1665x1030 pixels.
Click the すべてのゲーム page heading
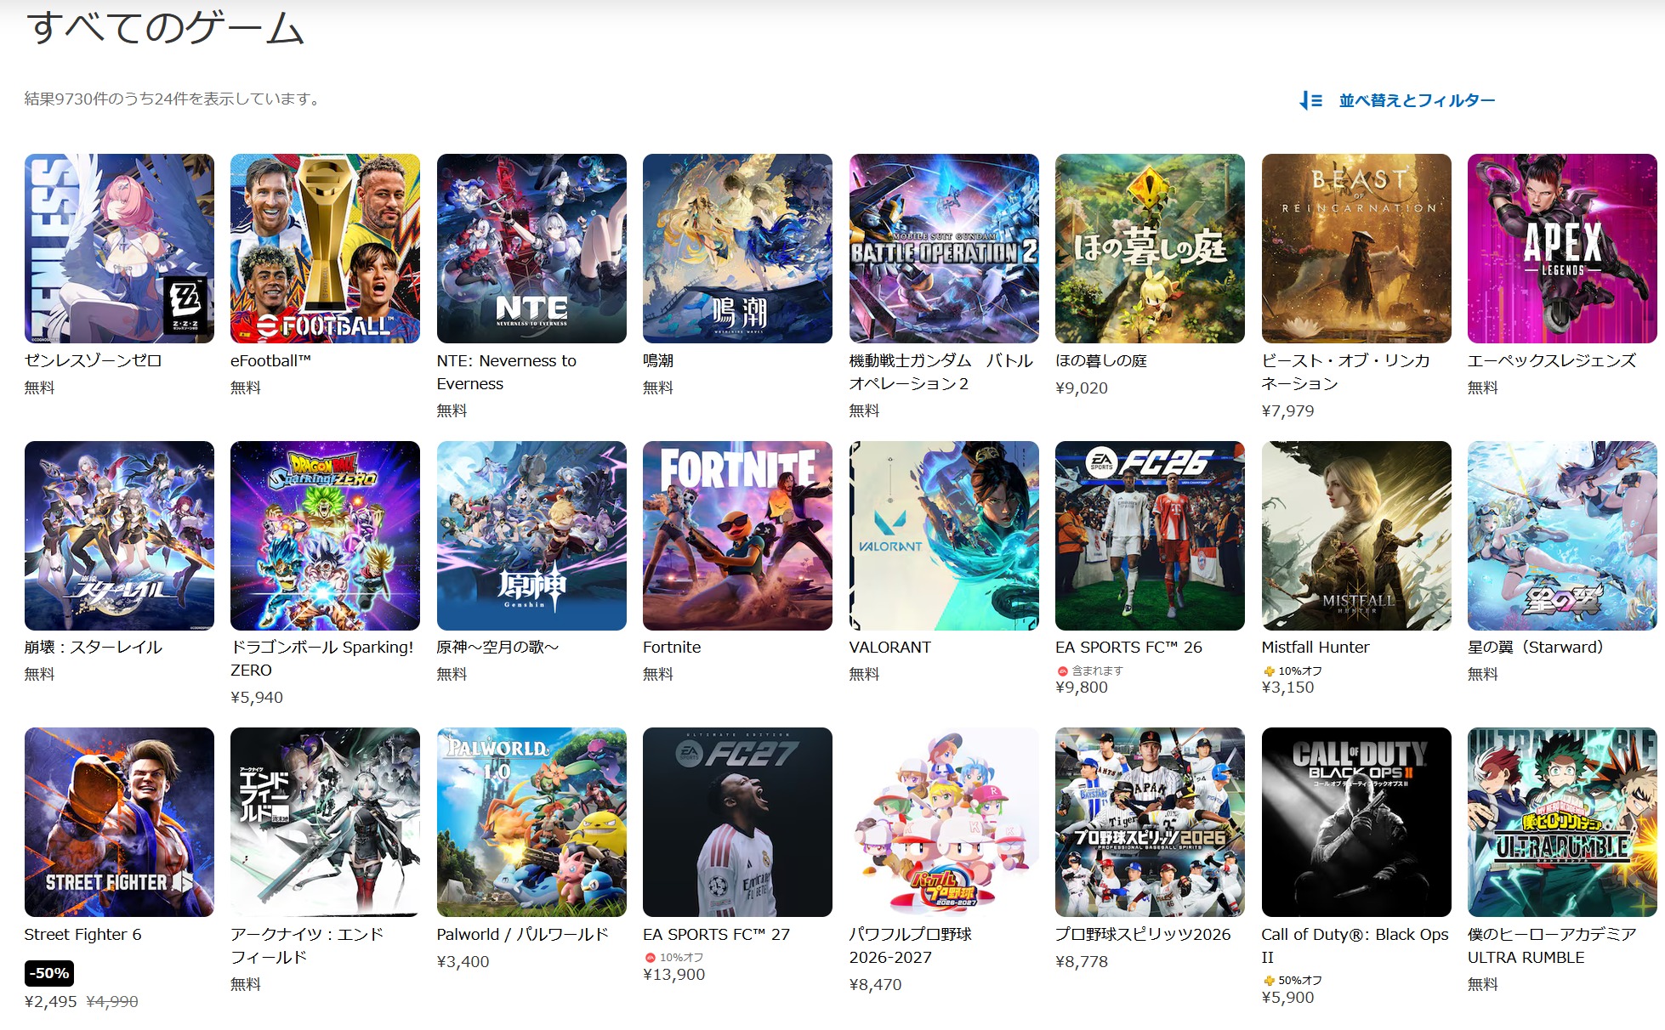[x=166, y=27]
